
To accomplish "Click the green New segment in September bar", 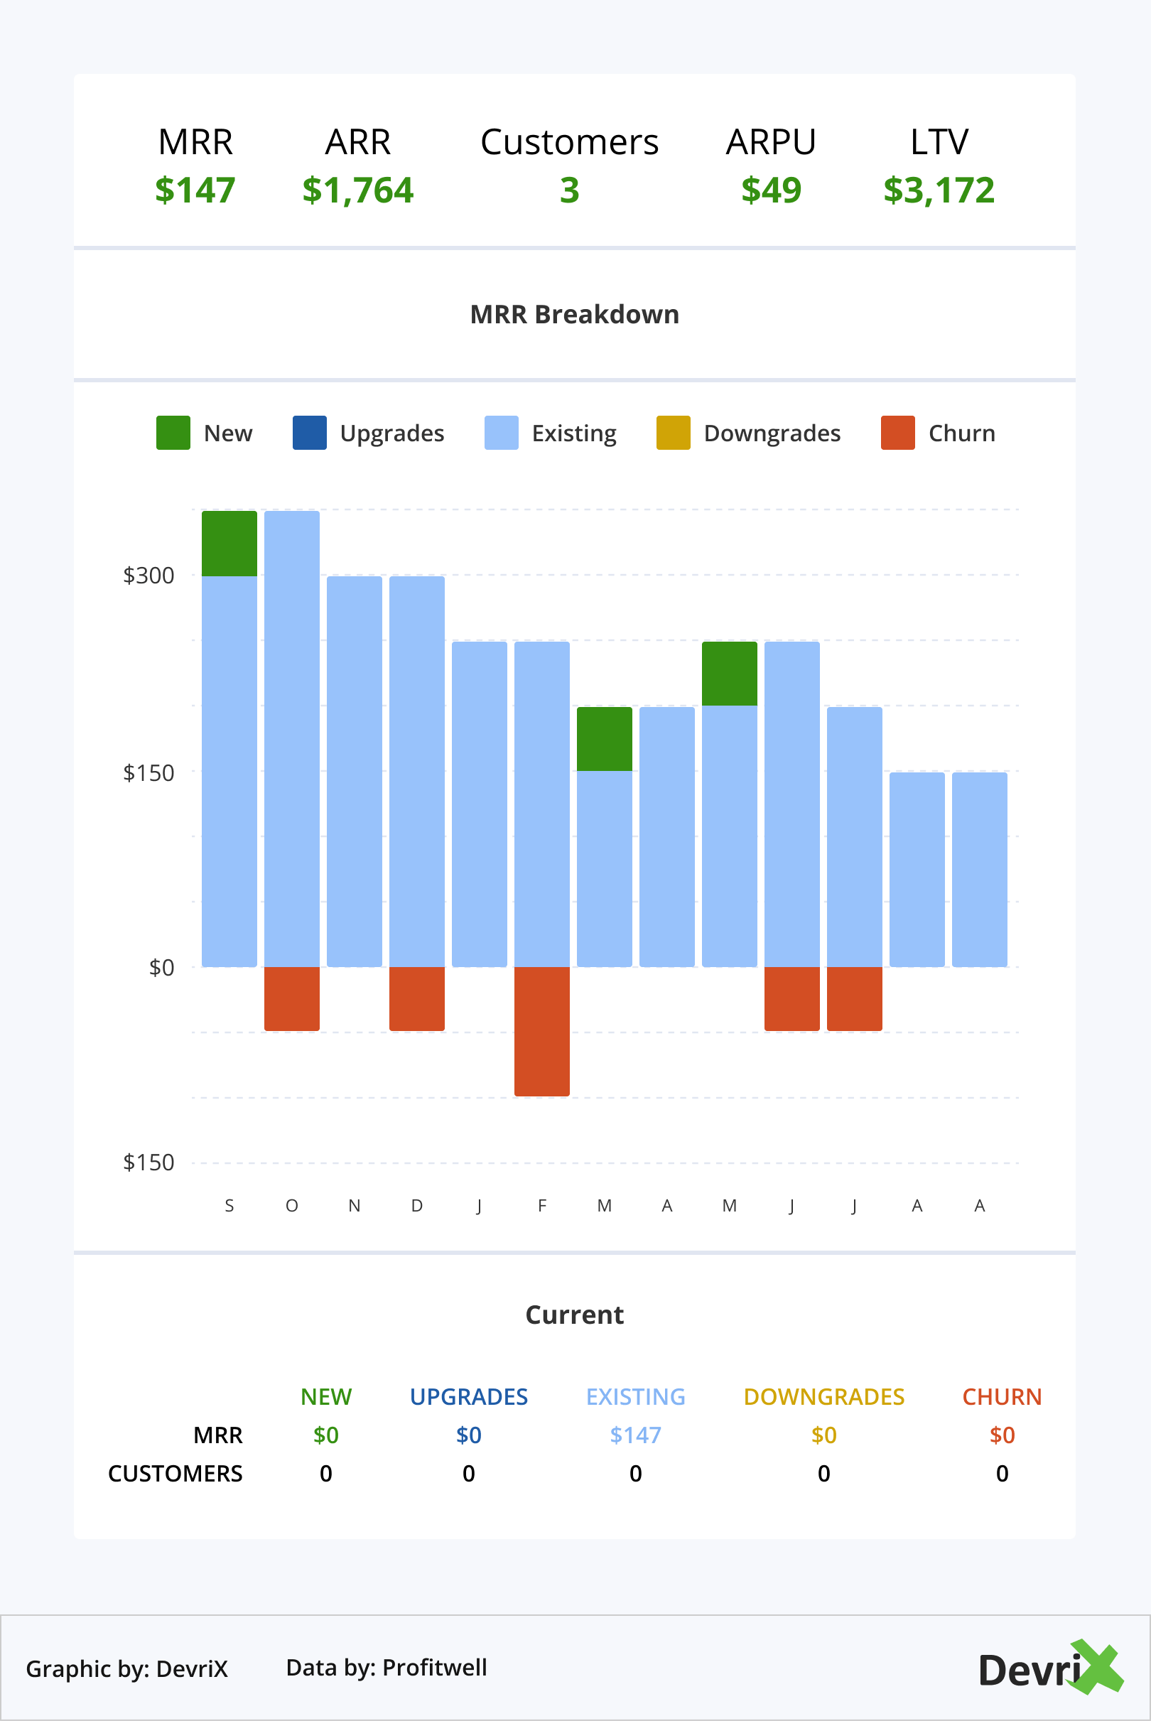I will click(229, 543).
